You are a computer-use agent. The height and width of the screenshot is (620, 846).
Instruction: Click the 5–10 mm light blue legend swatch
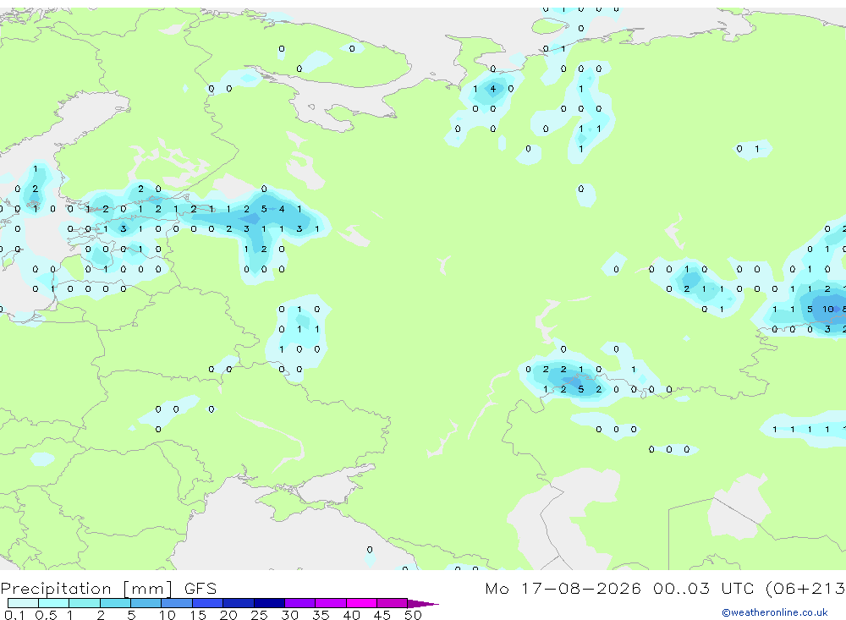146,603
